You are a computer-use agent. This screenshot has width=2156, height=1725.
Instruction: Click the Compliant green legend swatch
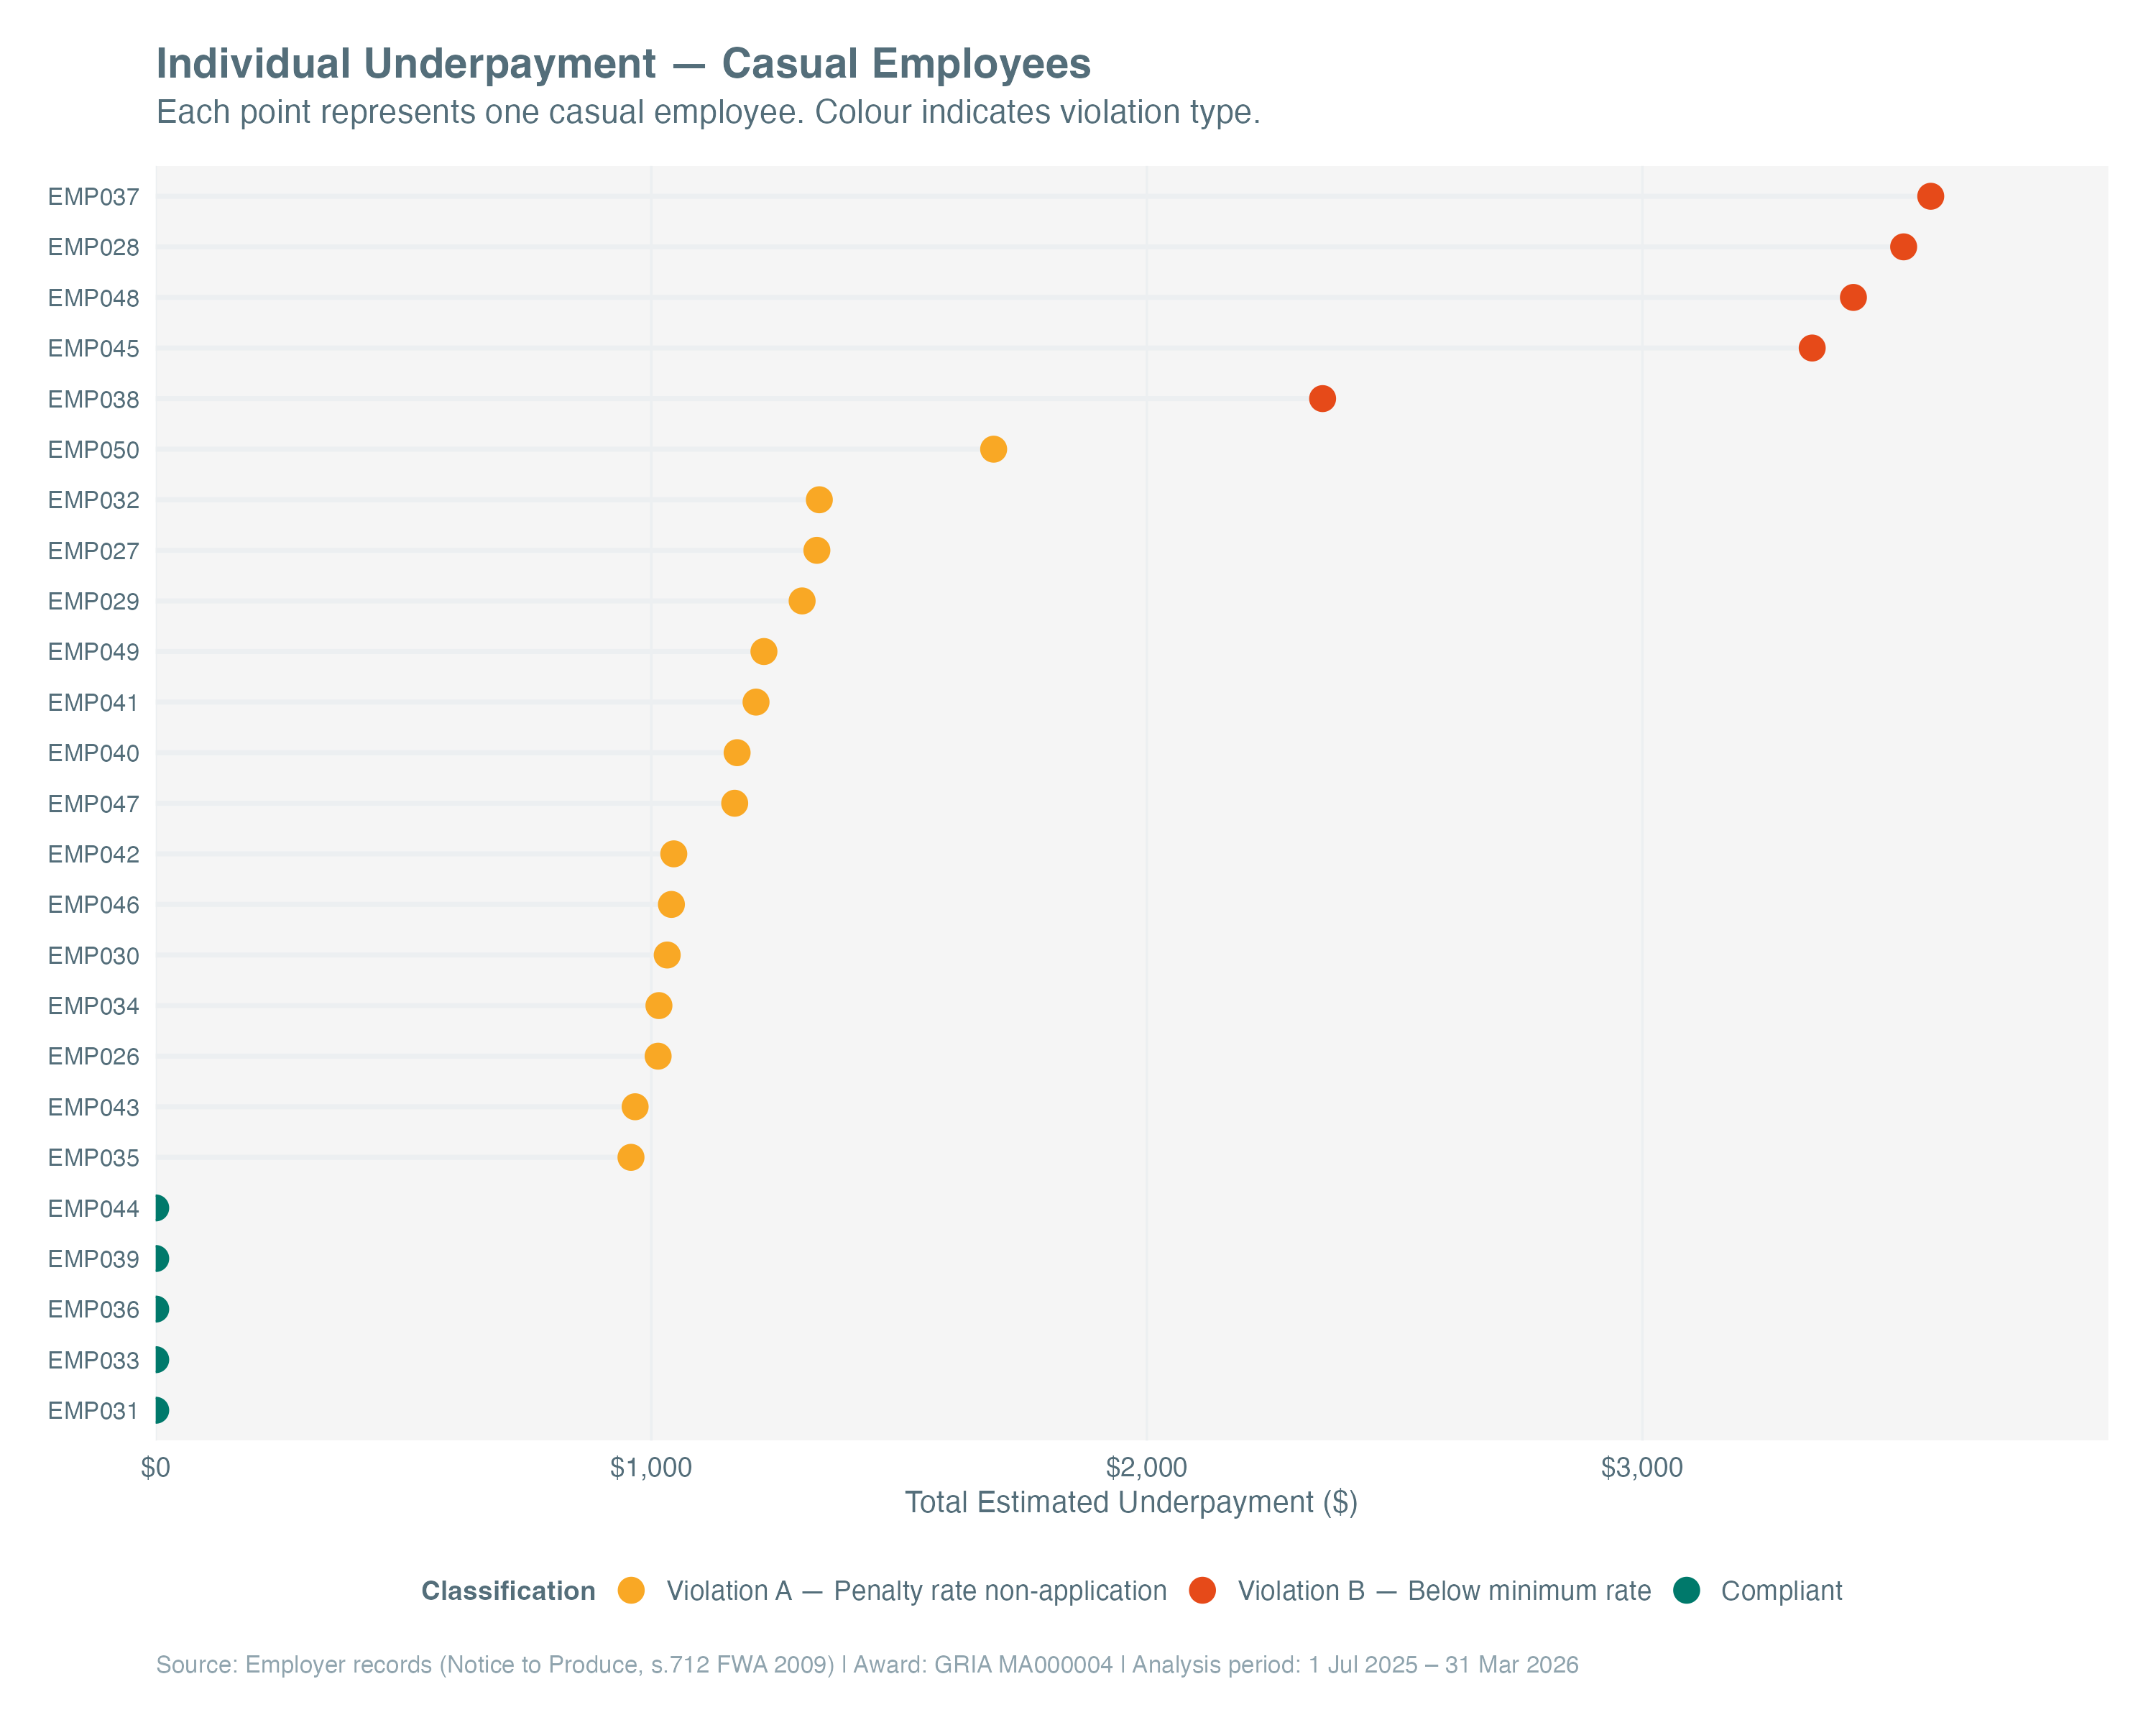(1686, 1590)
